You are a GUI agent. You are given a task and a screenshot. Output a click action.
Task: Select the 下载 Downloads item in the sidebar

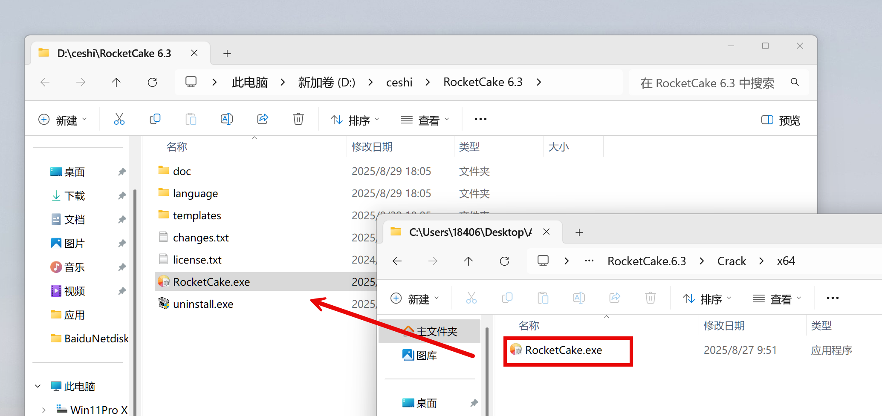click(75, 196)
